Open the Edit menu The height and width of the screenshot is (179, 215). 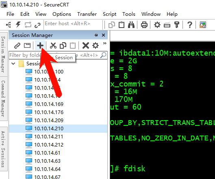pos(25,14)
